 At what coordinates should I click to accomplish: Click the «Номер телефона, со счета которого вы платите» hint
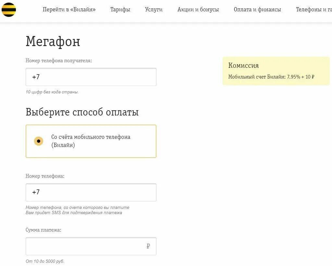tap(77, 208)
